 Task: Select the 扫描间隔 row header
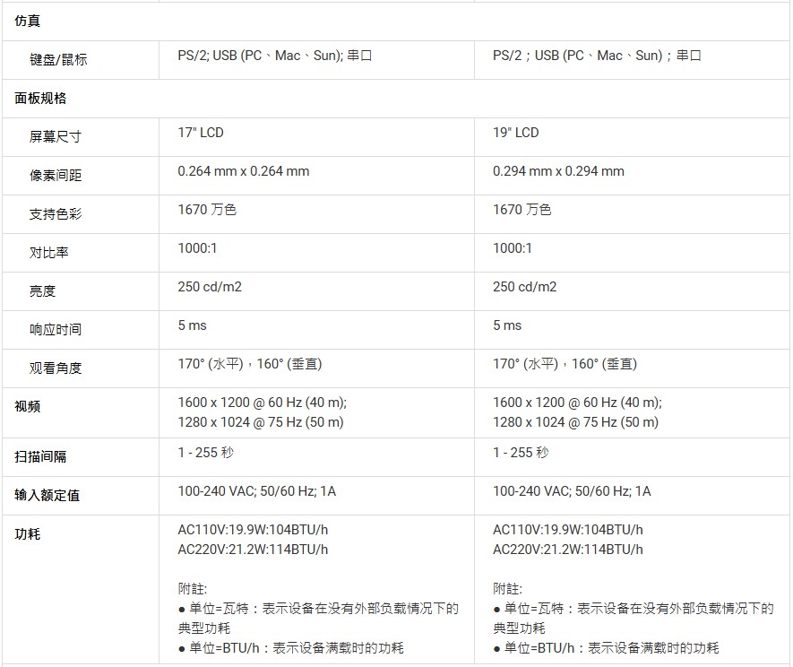(40, 456)
